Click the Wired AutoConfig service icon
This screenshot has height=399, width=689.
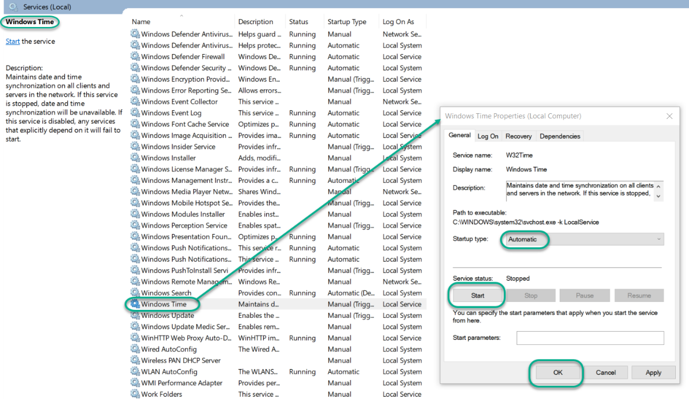(136, 349)
